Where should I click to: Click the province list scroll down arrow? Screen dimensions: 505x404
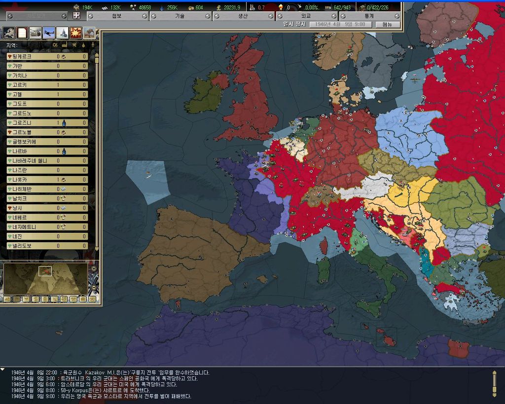(97, 249)
